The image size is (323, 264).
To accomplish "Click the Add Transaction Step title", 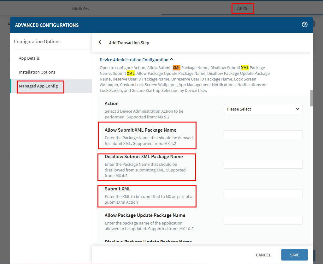I will [x=129, y=43].
